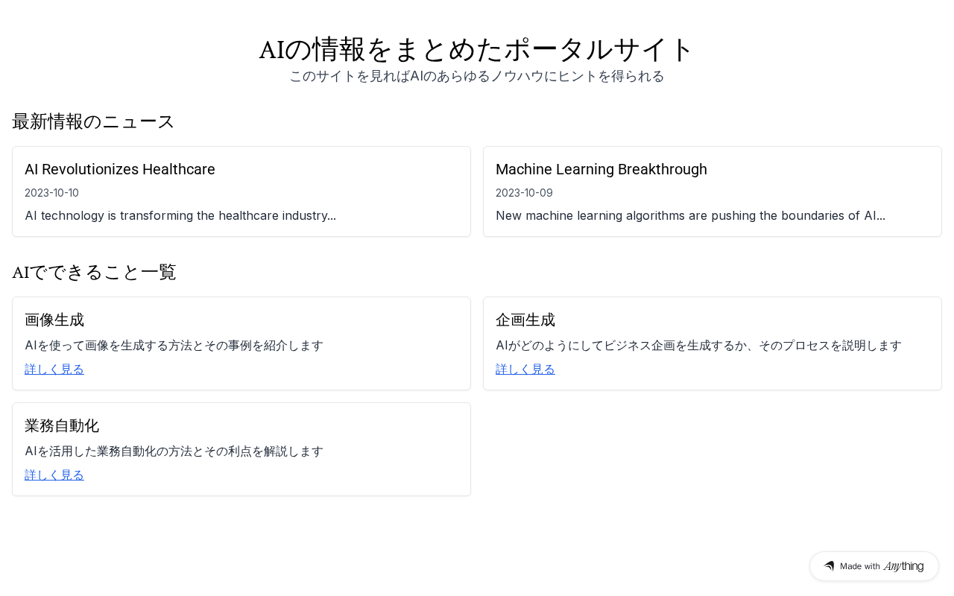Follow 詳しく見る link under 企画生成
The width and height of the screenshot is (954, 596).
[525, 369]
